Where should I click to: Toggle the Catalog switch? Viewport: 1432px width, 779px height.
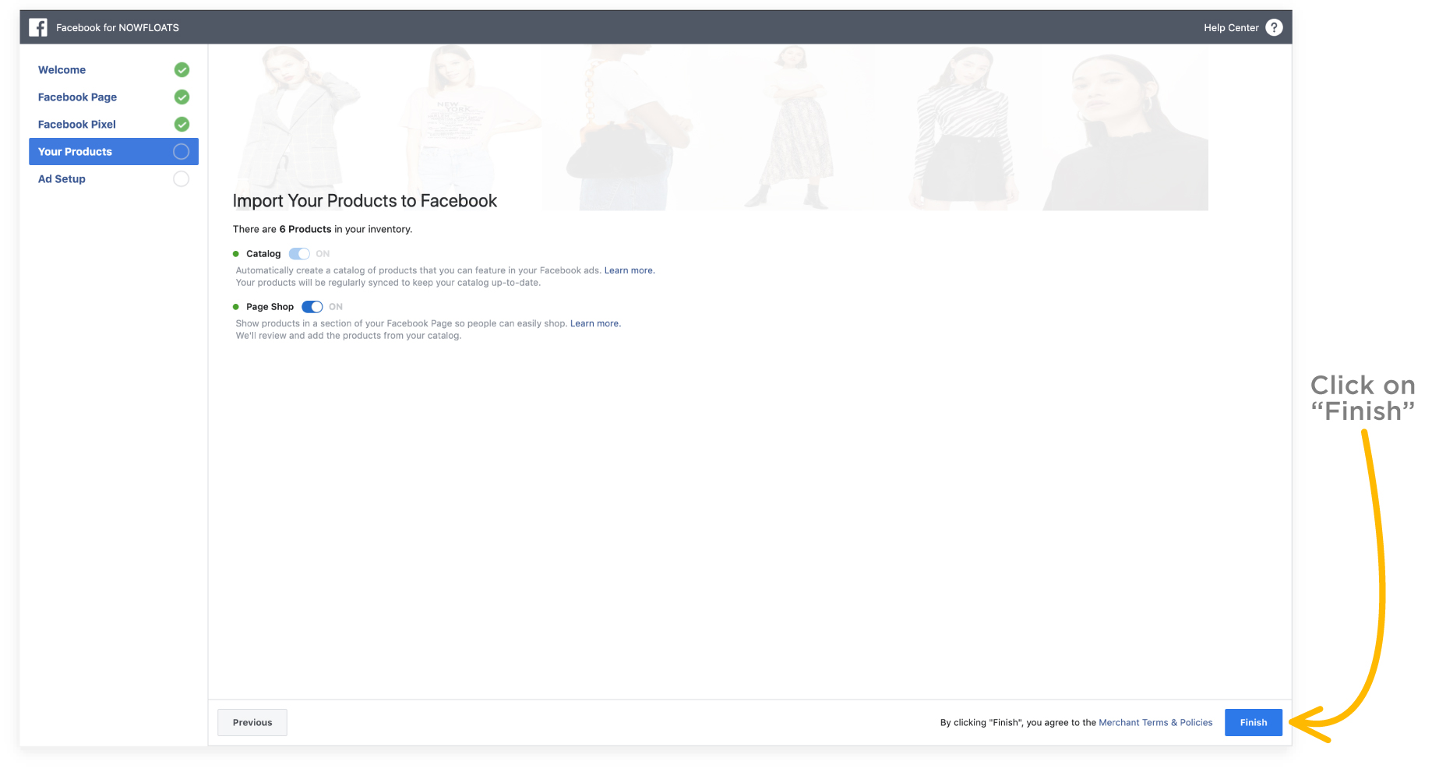pyautogui.click(x=299, y=254)
